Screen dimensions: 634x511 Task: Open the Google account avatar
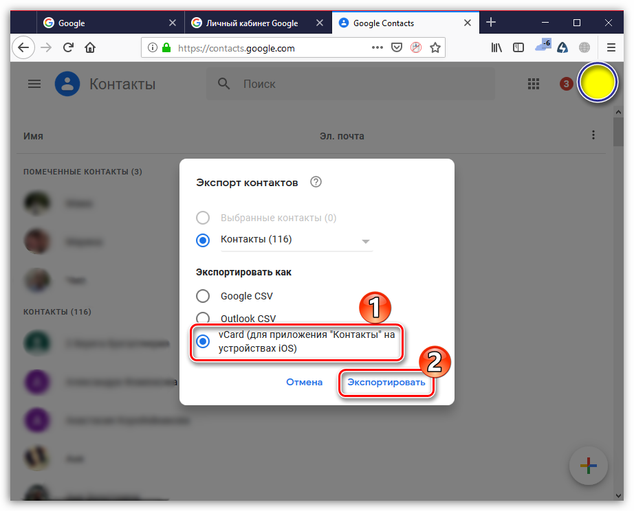tap(597, 82)
